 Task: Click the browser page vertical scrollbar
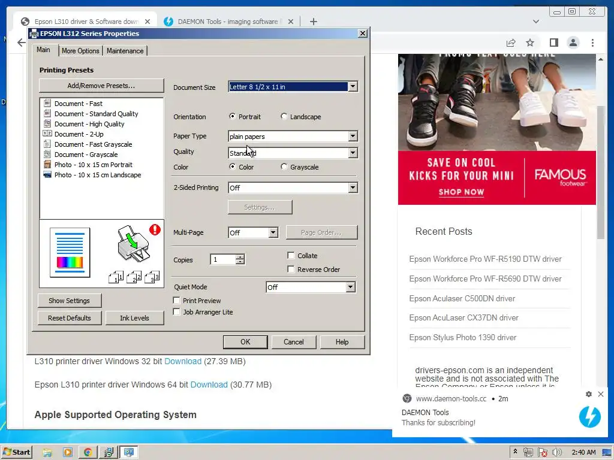(x=600, y=172)
